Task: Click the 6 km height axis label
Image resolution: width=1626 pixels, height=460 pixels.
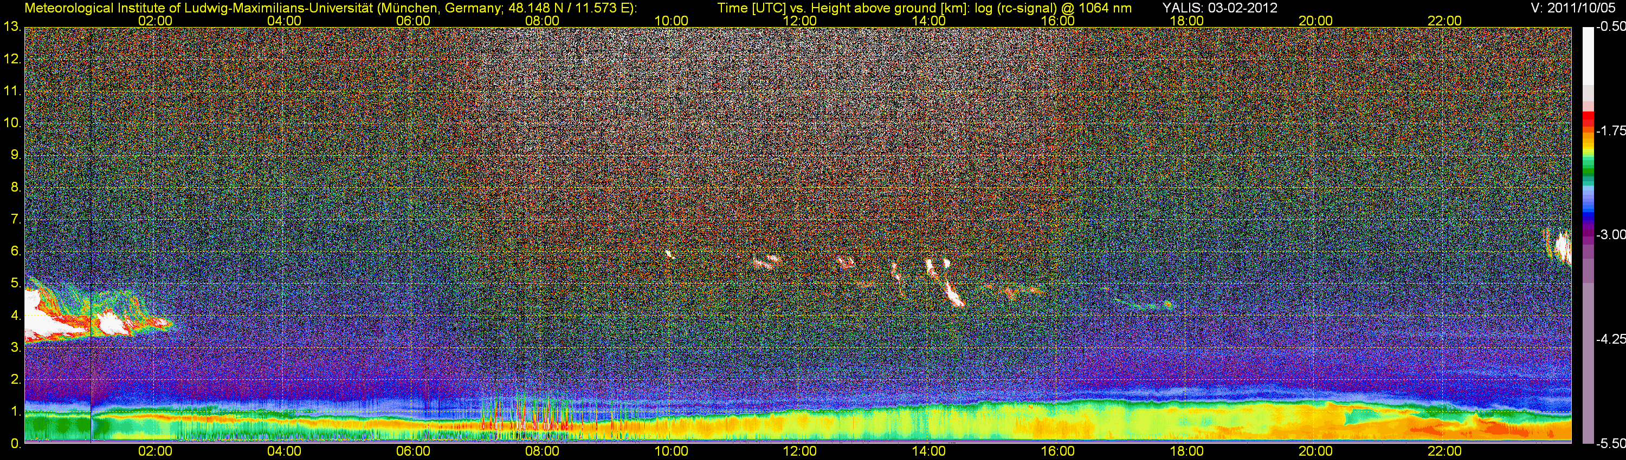Action: point(15,251)
